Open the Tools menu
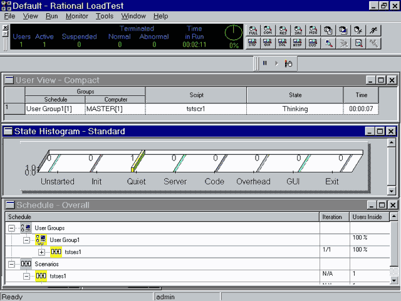 [x=105, y=16]
